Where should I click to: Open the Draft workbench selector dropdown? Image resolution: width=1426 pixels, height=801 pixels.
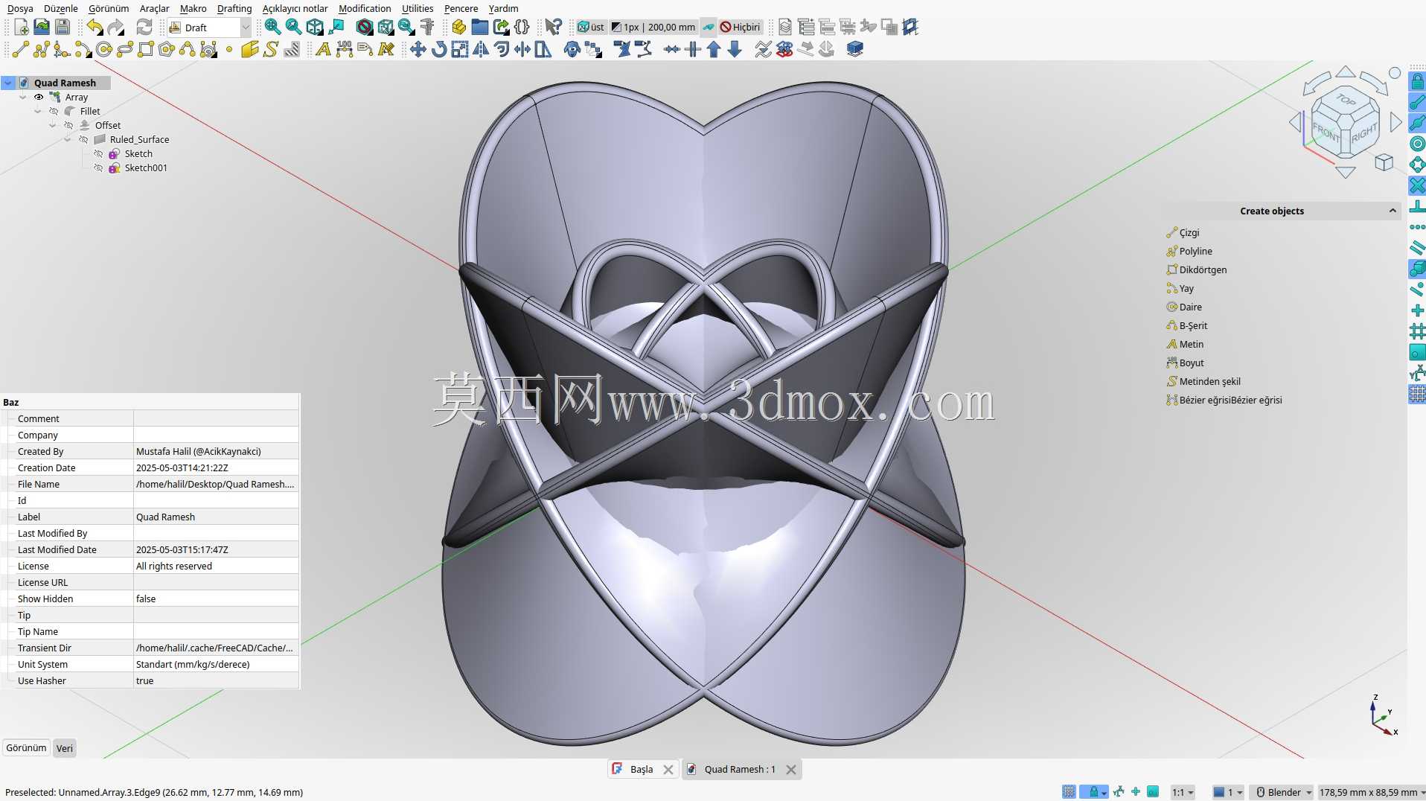coord(209,28)
